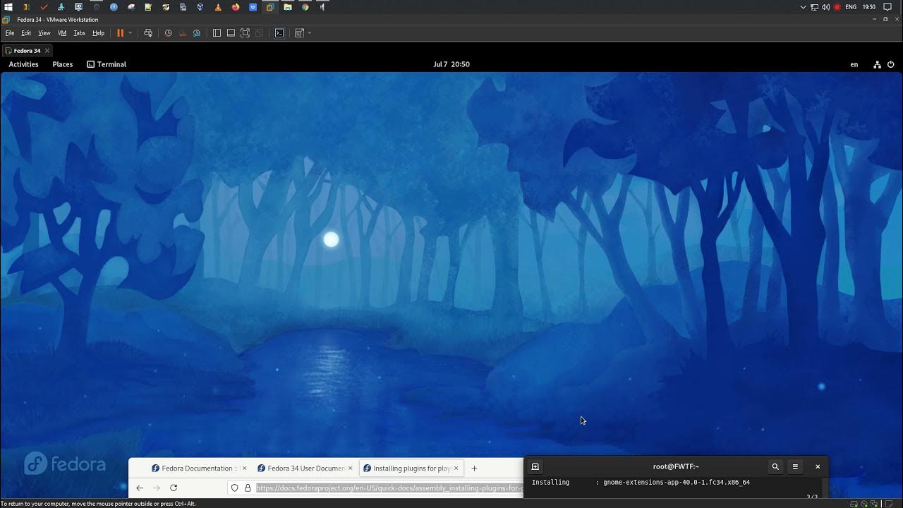This screenshot has height=508, width=903.
Task: Enter VMware full screen mode
Action: [x=245, y=33]
